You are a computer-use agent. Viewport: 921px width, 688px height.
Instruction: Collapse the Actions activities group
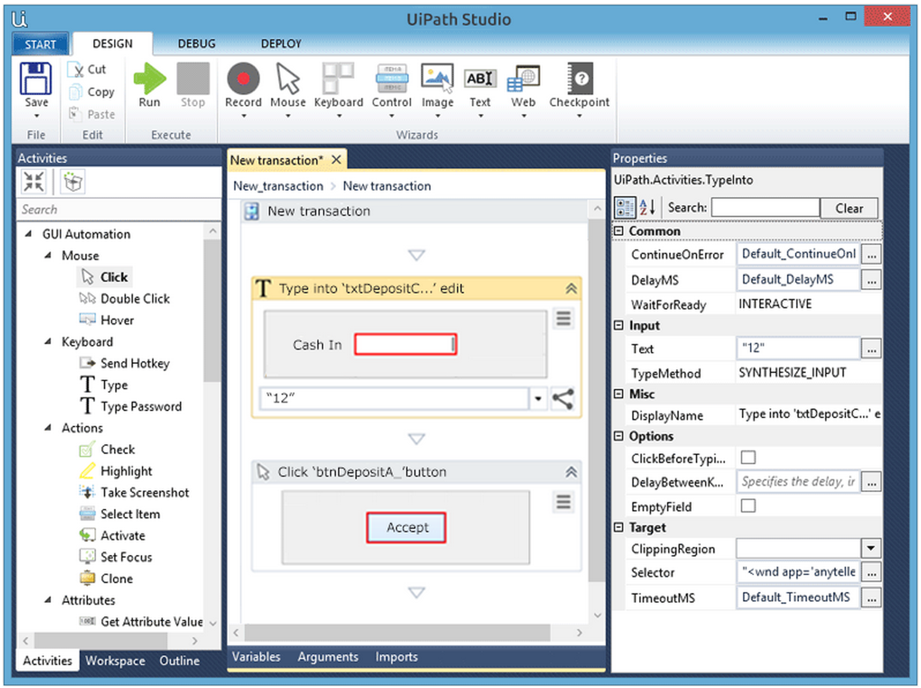pos(48,428)
